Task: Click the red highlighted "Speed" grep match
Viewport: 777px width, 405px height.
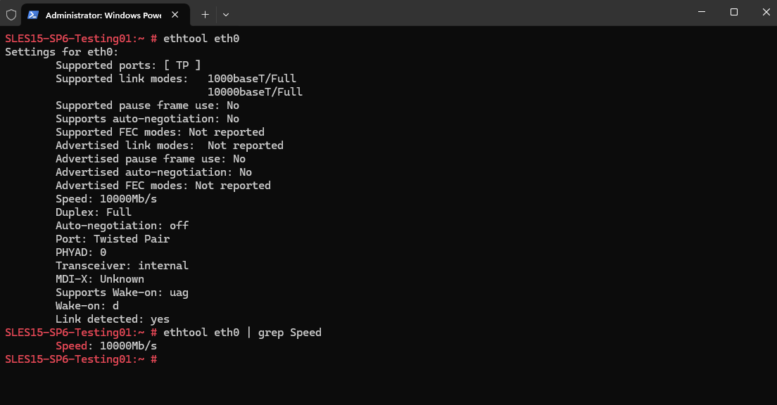Action: (71, 346)
